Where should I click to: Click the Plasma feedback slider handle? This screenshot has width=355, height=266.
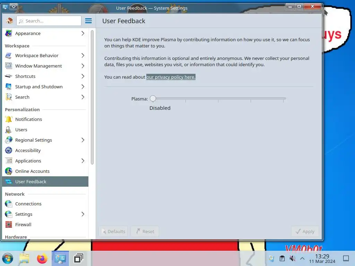153,98
